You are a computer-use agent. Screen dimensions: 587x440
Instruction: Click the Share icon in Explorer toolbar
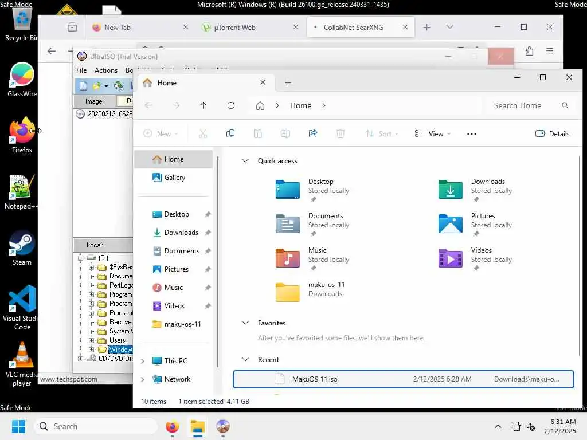click(313, 133)
